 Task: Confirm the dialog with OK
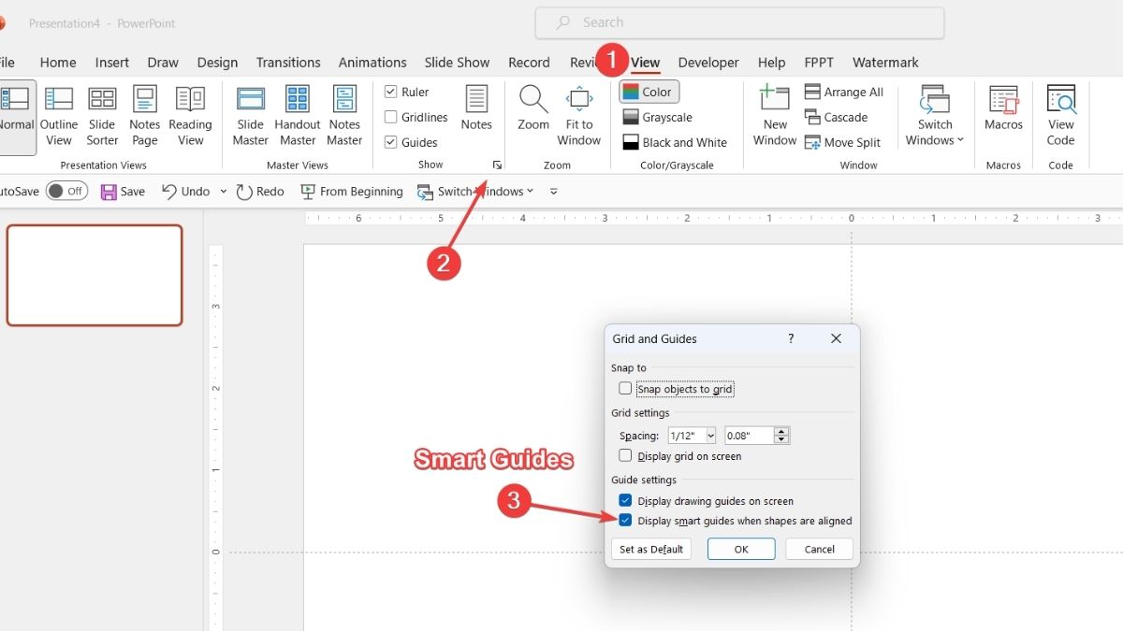741,550
